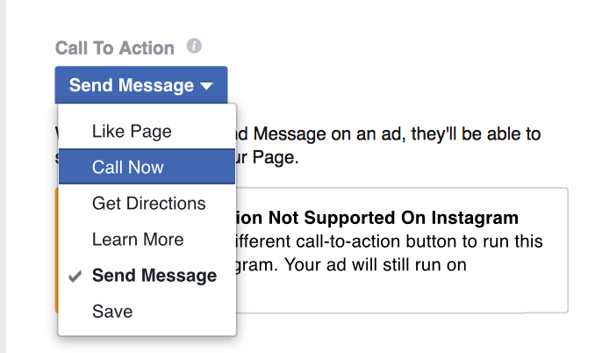Click the white triangle arrow on Send Message button
Screen dimensions: 602x353
(x=206, y=86)
